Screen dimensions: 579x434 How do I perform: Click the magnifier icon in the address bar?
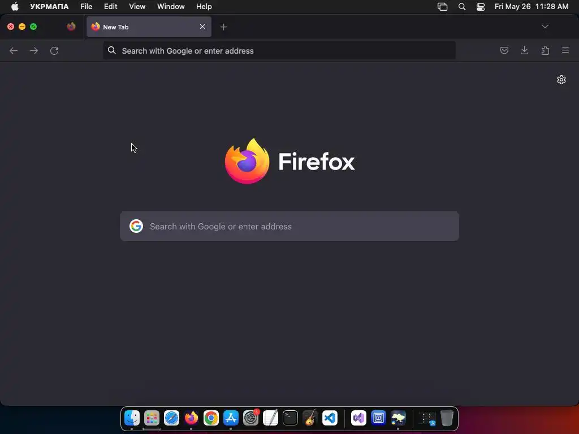click(112, 50)
